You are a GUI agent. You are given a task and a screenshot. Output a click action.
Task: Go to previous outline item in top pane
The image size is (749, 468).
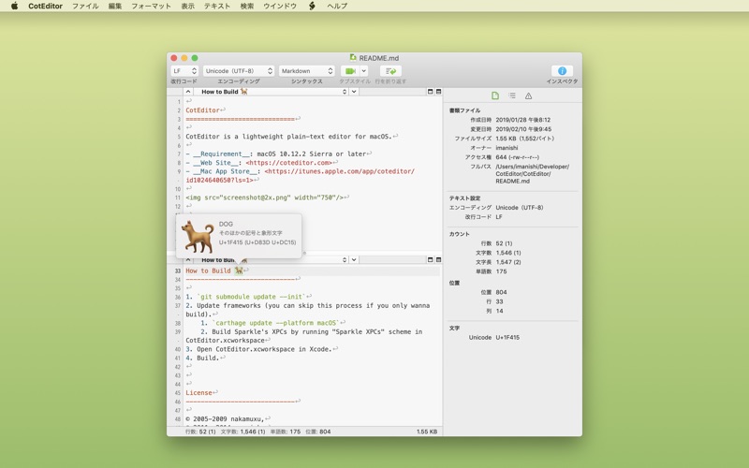[x=188, y=92]
